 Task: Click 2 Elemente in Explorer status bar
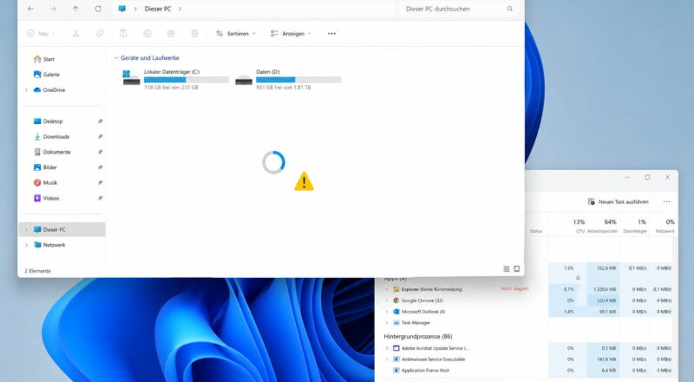click(37, 271)
